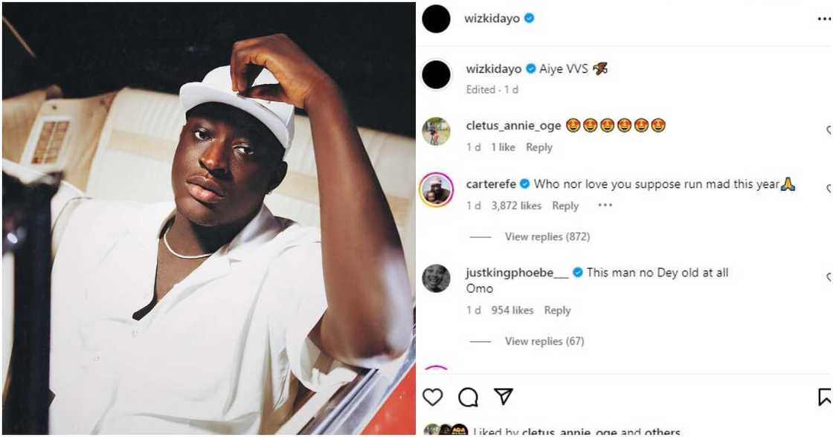
Task: Save post with bookmark icon
Action: (x=825, y=398)
